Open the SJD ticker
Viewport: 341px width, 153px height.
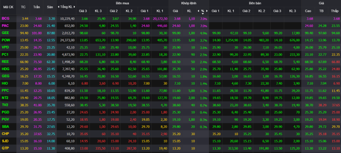tap(5, 141)
